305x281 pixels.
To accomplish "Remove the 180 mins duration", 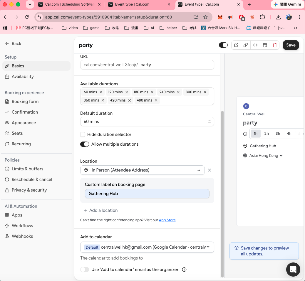I will 152,92.
